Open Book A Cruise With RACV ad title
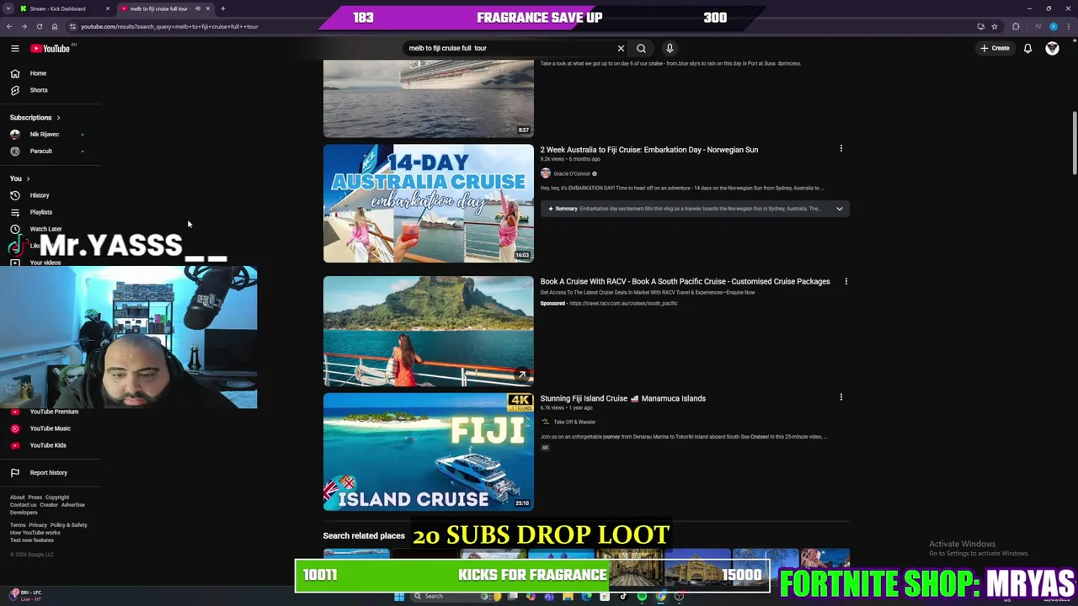This screenshot has width=1078, height=606. 685,281
